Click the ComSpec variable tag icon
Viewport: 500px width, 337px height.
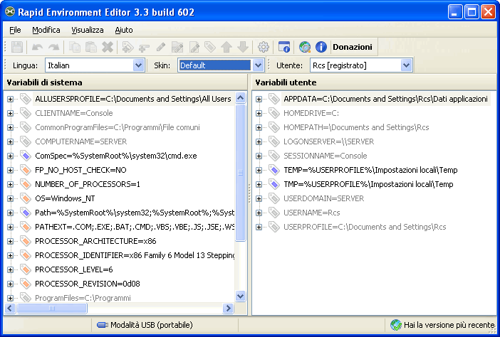click(x=25, y=156)
